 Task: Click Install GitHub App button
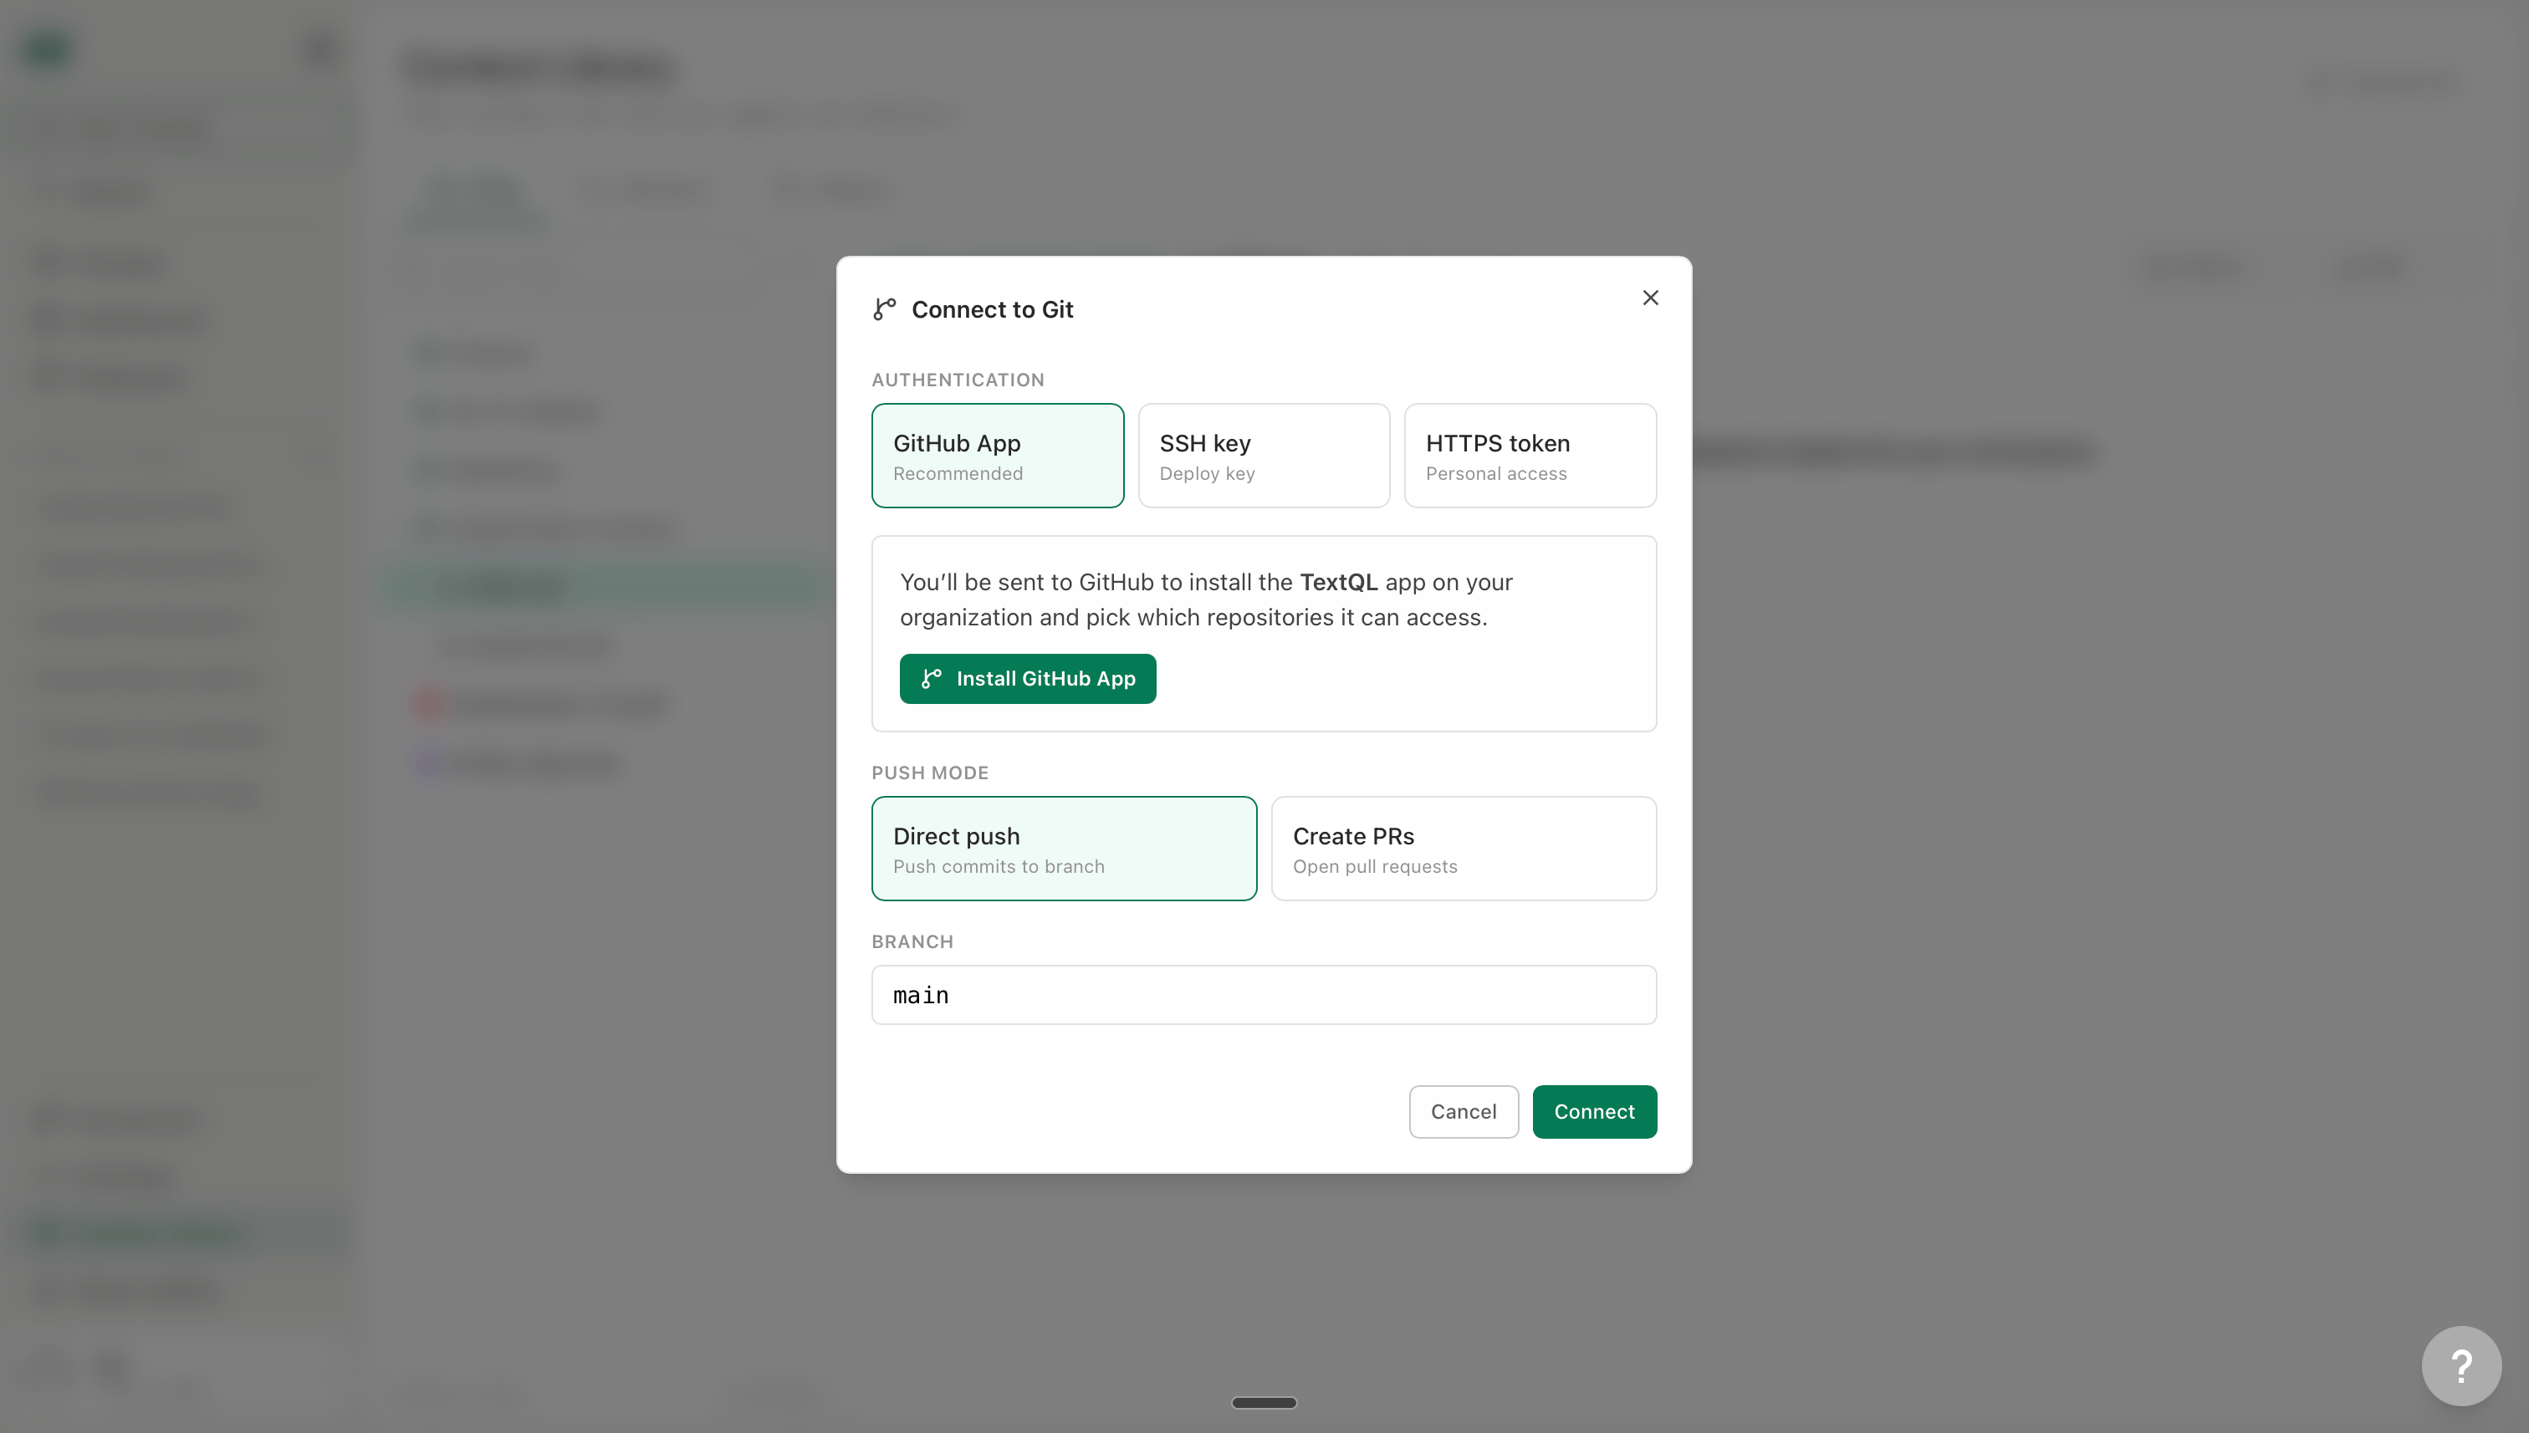tap(1028, 678)
